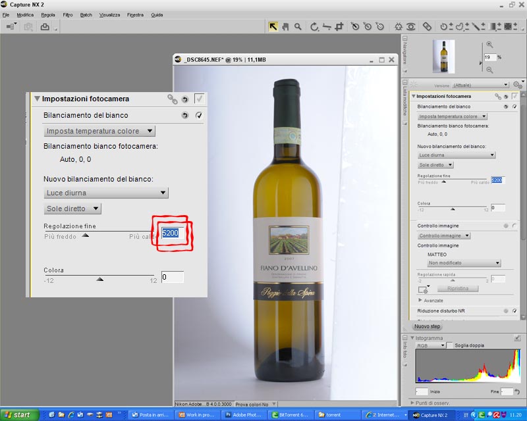Viewport: 527px width, 421px height.
Task: Open the Non modificato dropdown
Action: click(464, 263)
